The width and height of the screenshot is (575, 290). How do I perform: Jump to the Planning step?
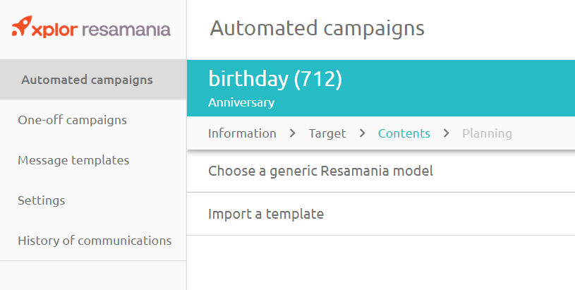point(487,133)
